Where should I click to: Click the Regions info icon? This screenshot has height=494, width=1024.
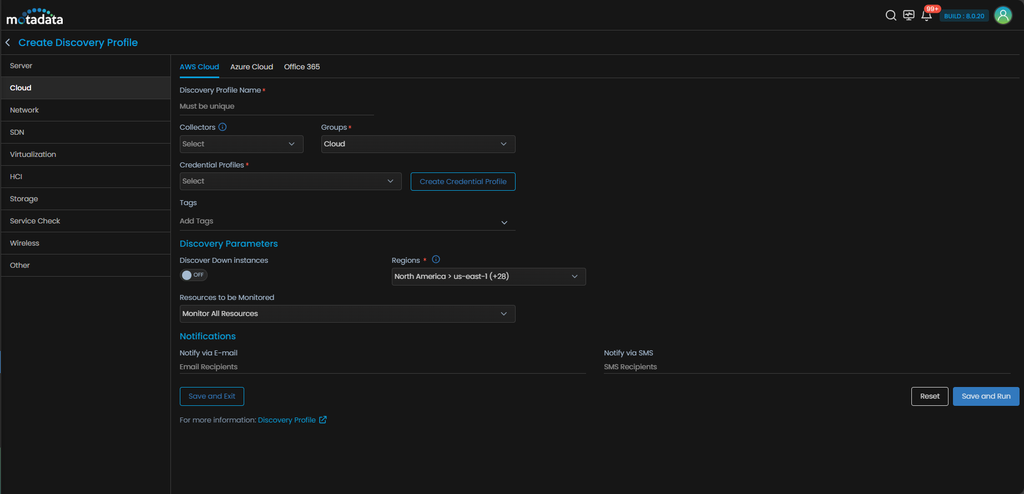(x=436, y=259)
